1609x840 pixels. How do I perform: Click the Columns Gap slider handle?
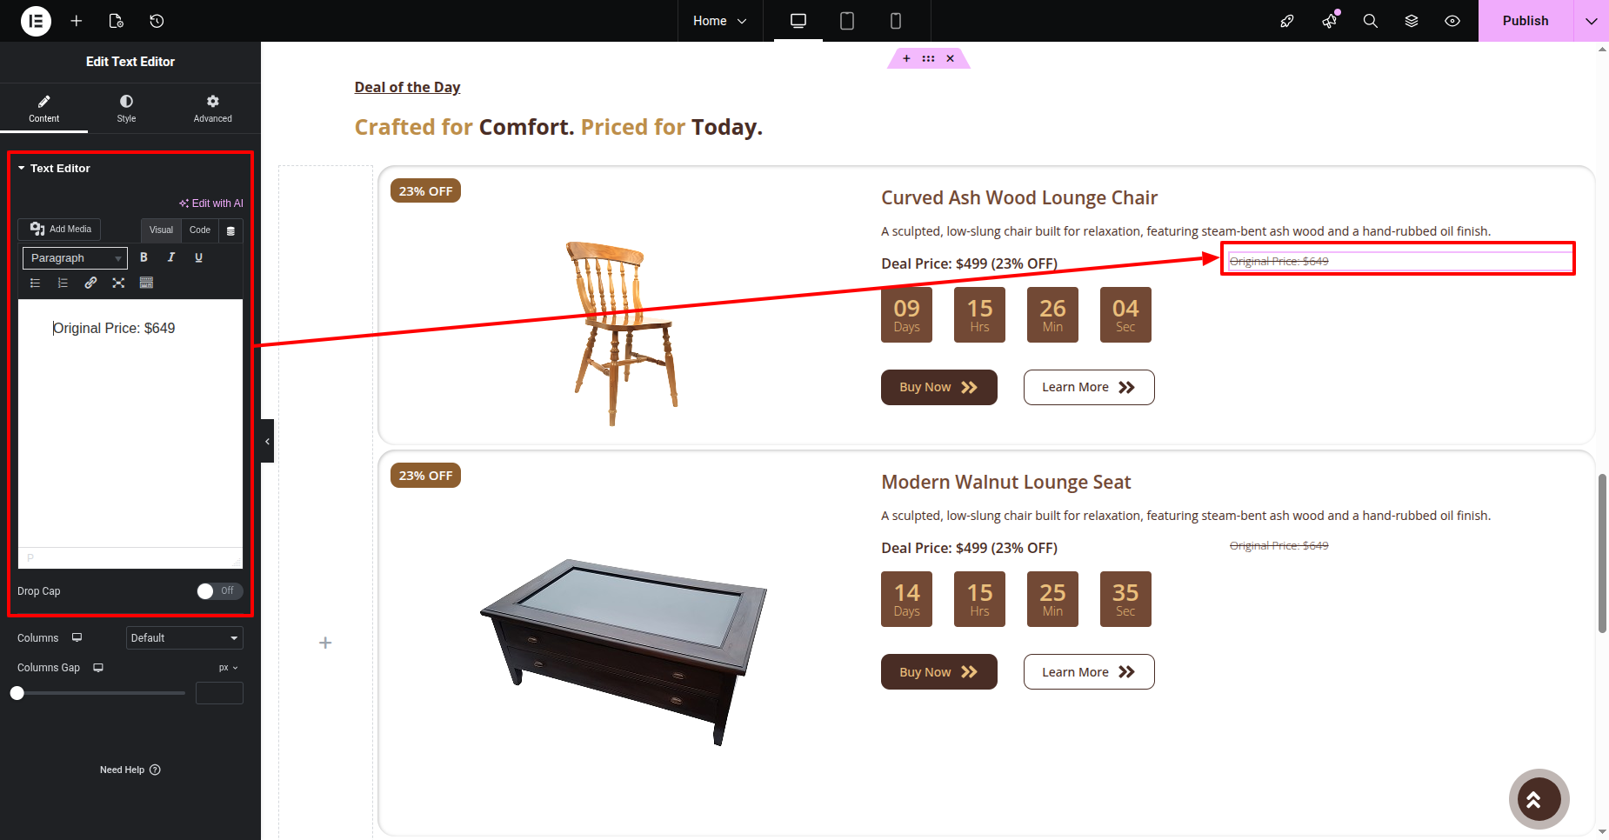click(17, 693)
